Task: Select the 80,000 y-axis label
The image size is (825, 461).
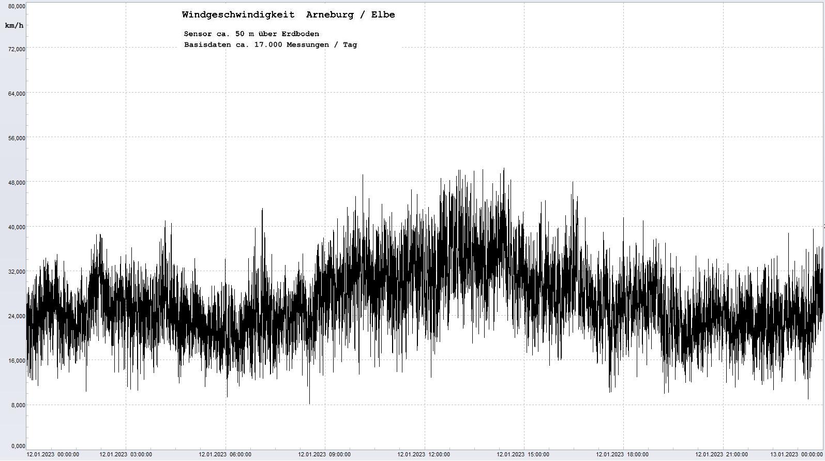Action: 16,6
